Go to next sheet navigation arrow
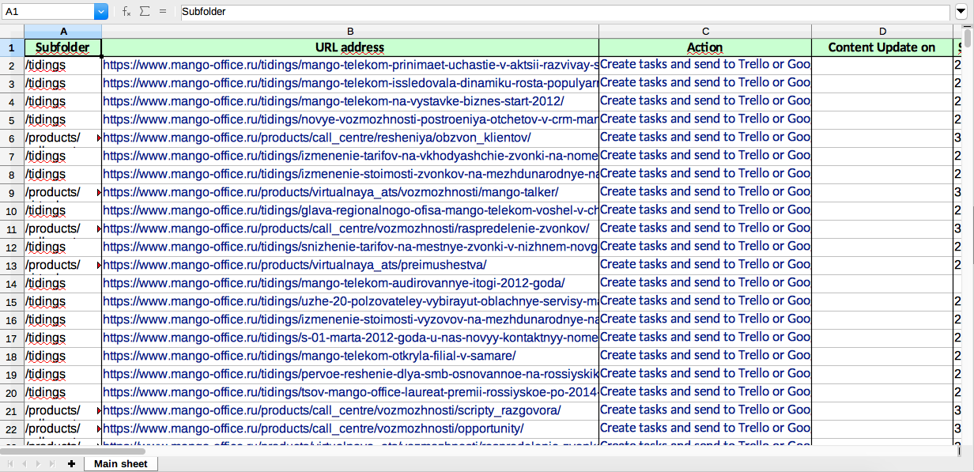974x472 pixels. click(x=38, y=463)
